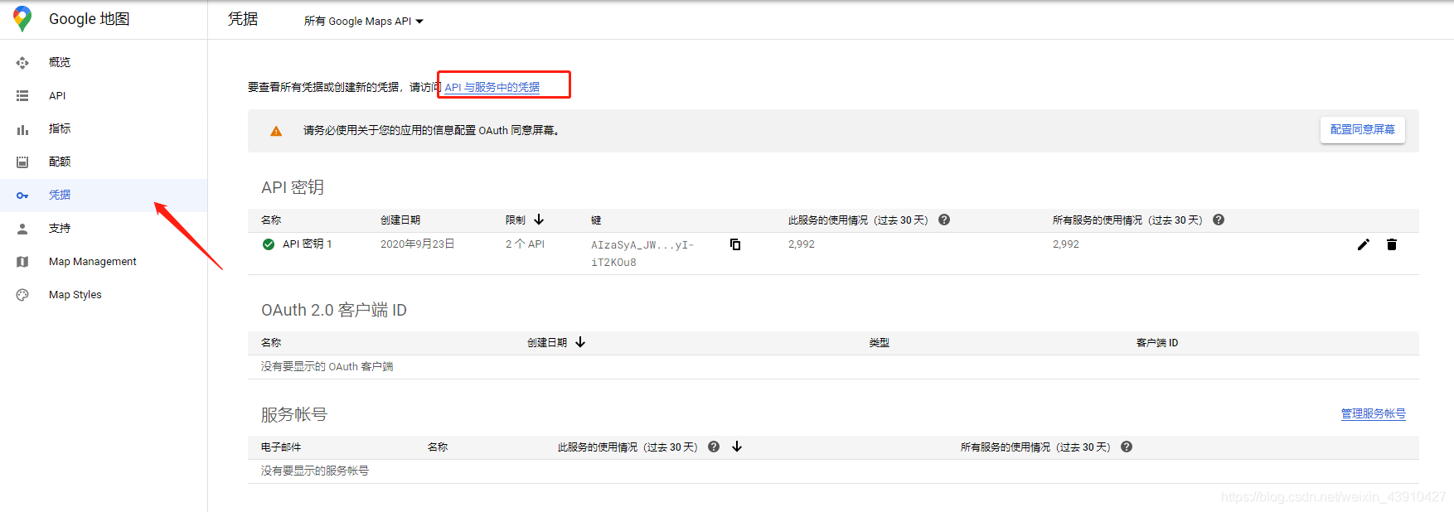Click green check status icon of API 密钥 1
This screenshot has width=1454, height=512.
269,244
